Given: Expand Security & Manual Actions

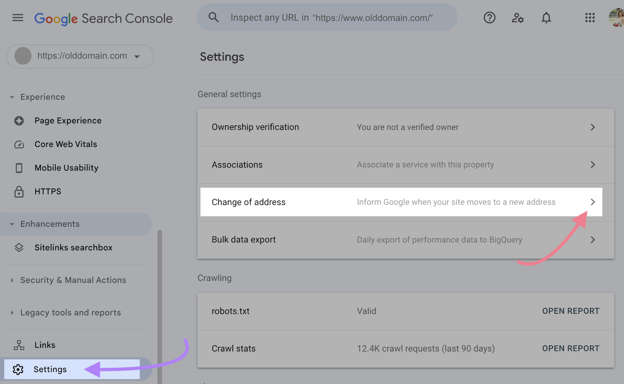Looking at the screenshot, I should pyautogui.click(x=73, y=280).
